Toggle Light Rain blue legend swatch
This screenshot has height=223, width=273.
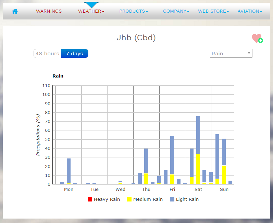point(172,199)
